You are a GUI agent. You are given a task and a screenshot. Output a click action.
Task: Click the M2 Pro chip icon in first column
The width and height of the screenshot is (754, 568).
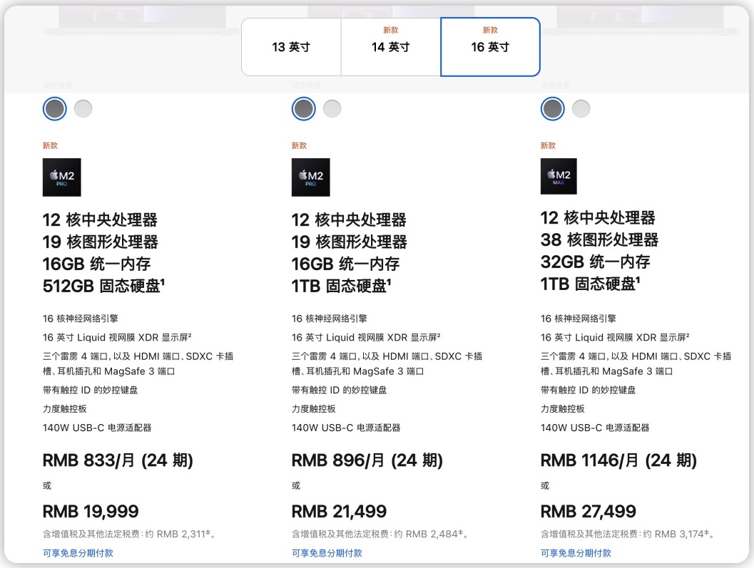(x=61, y=176)
